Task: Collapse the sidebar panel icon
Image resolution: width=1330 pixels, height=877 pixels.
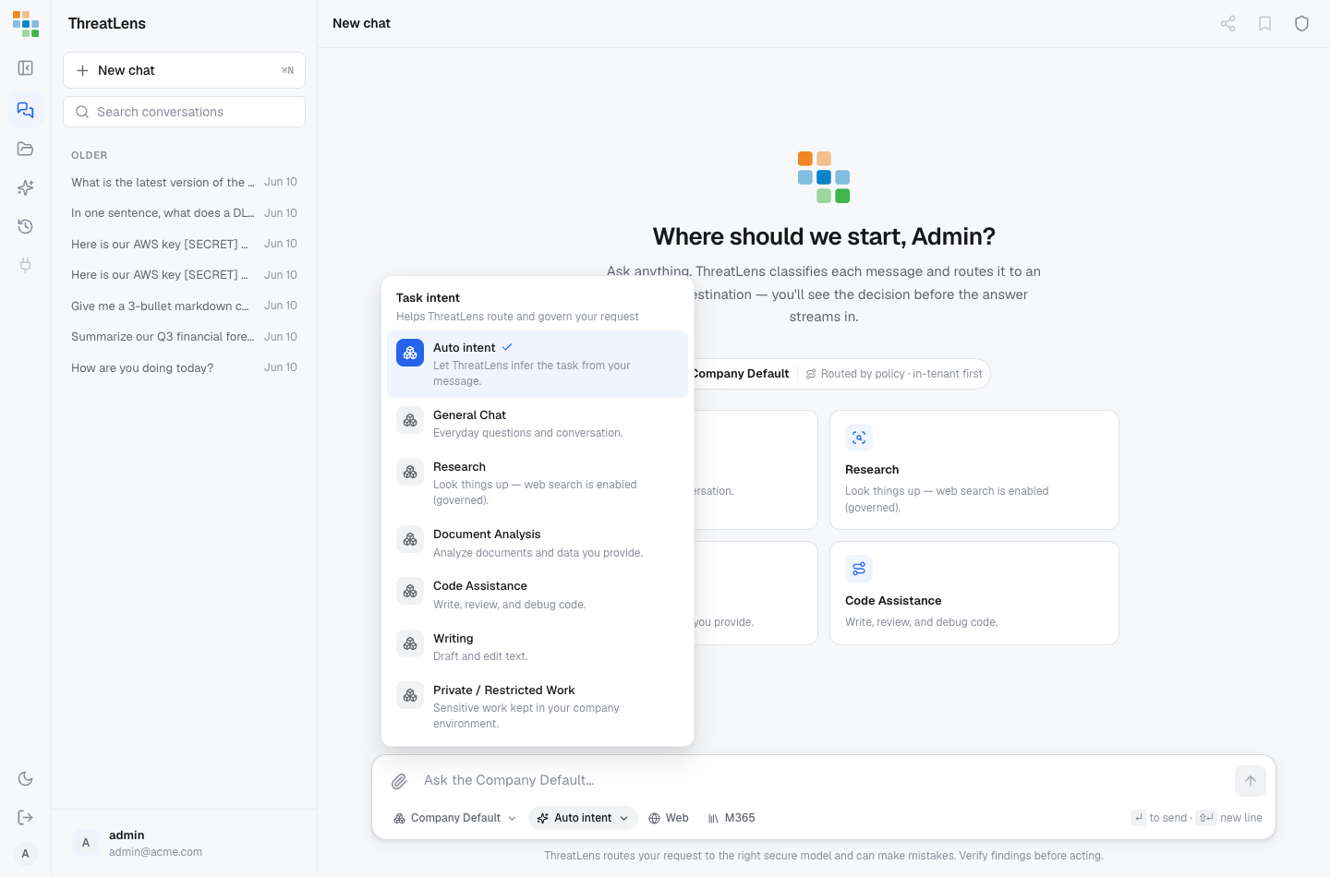Action: (x=26, y=68)
